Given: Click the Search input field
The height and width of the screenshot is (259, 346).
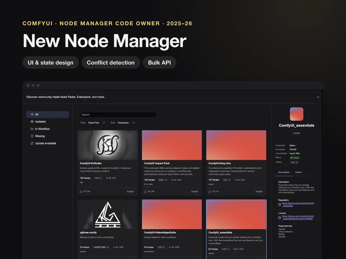Looking at the screenshot, I should point(118,115).
